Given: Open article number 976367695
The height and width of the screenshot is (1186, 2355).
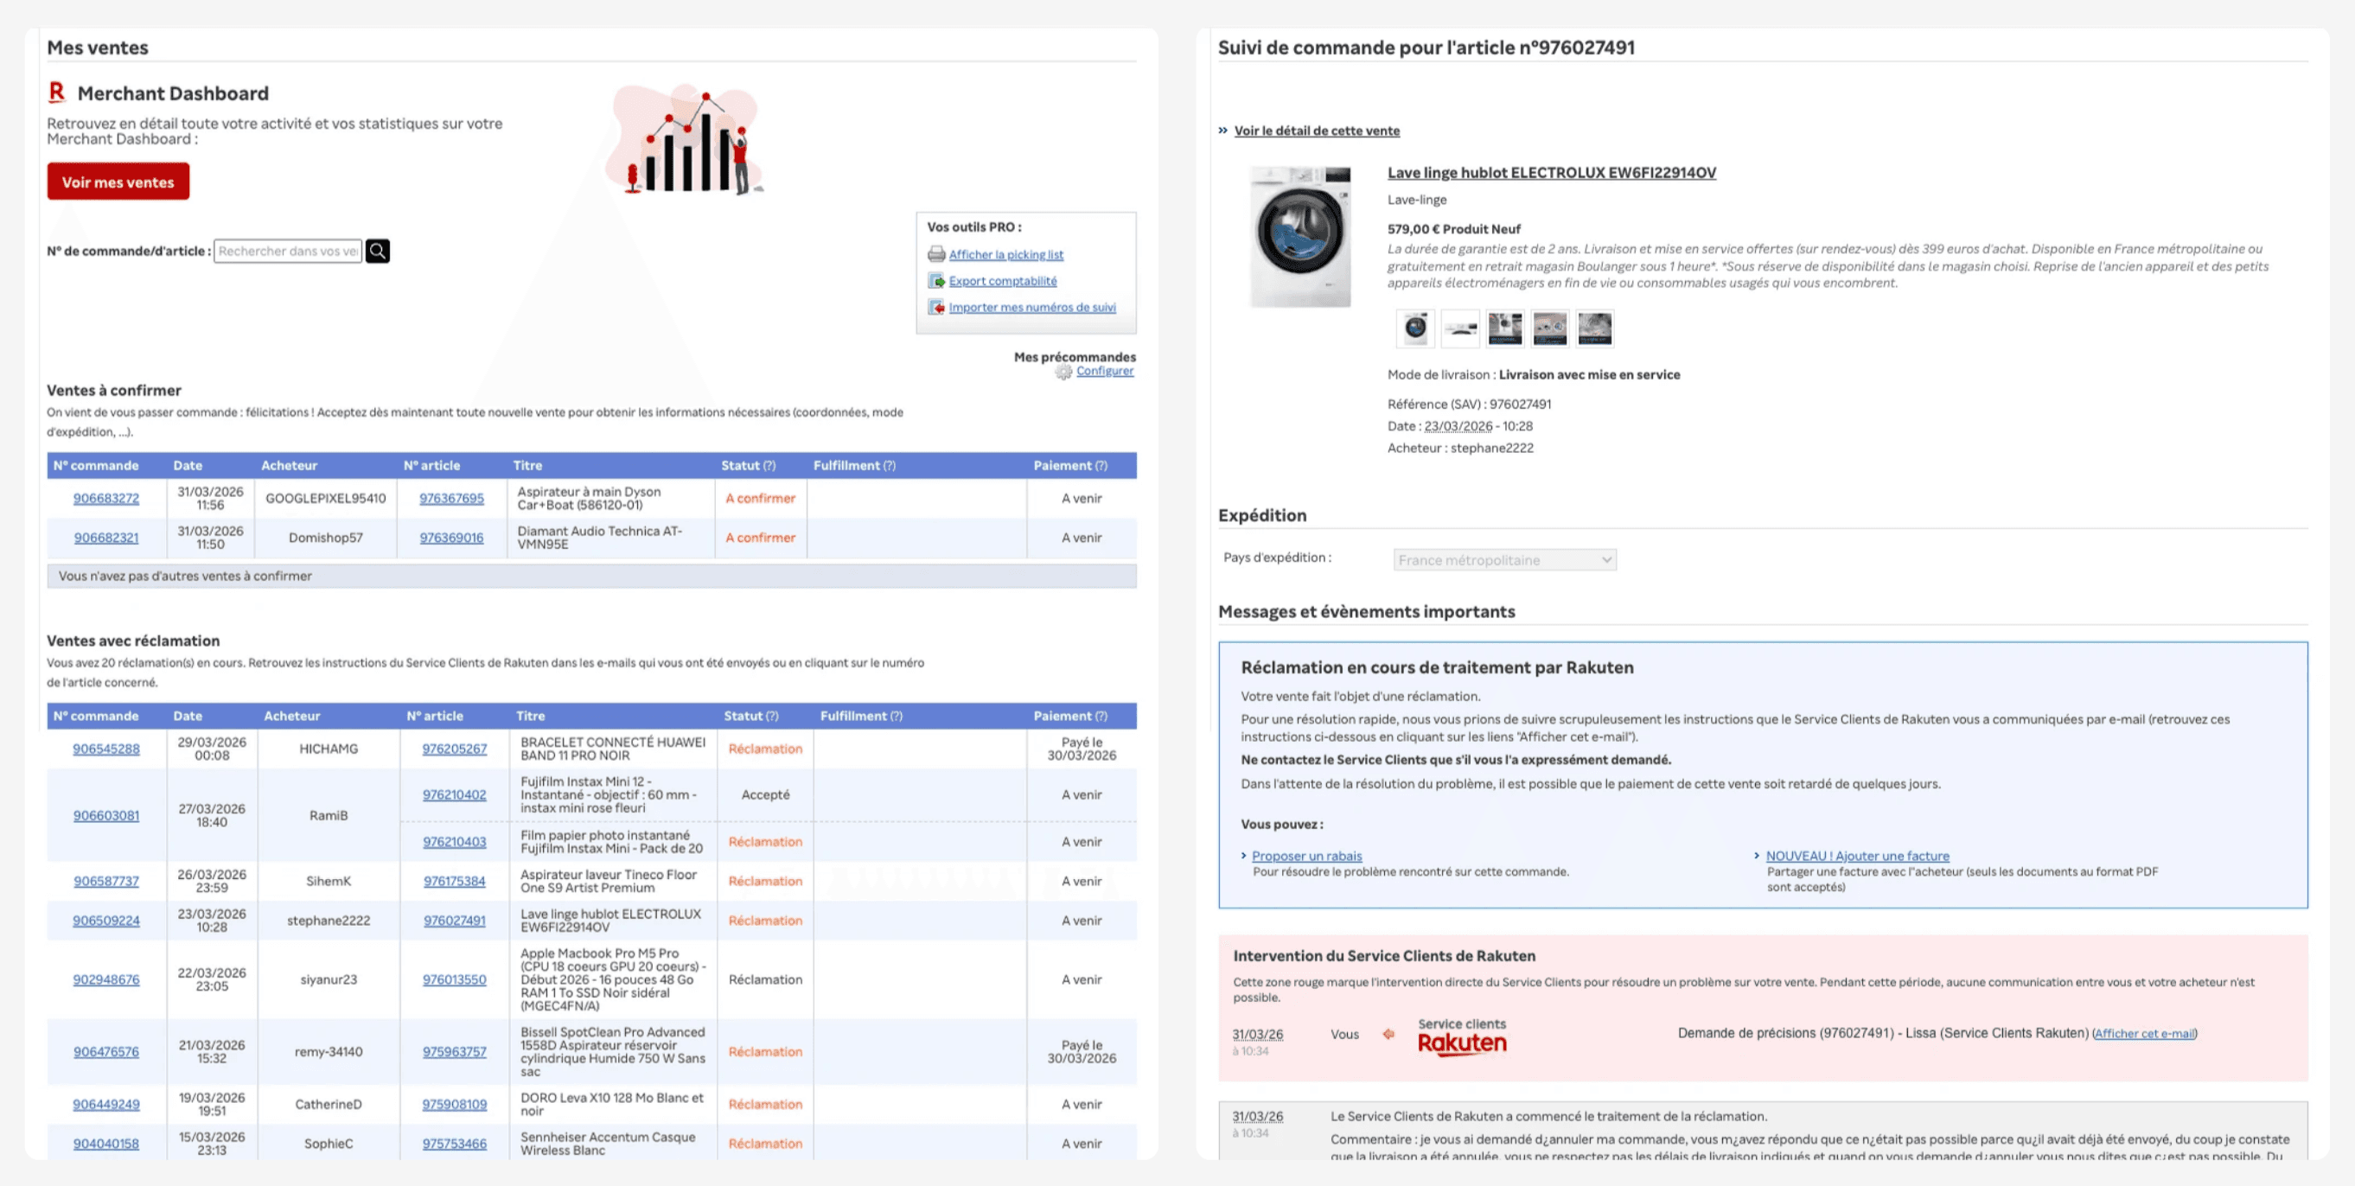Looking at the screenshot, I should tap(451, 499).
